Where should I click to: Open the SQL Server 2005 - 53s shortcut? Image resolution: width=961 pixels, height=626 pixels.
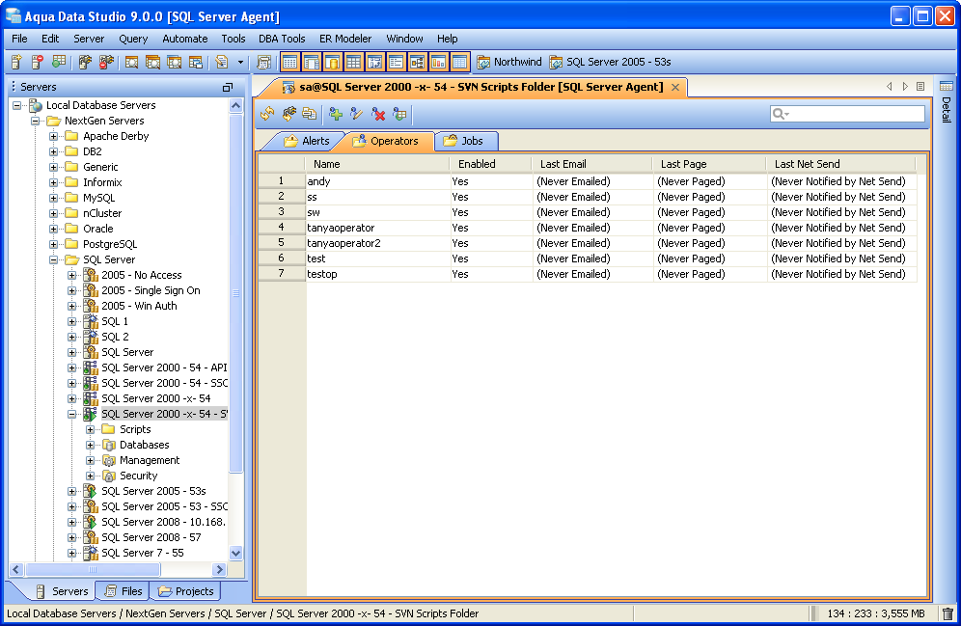611,62
